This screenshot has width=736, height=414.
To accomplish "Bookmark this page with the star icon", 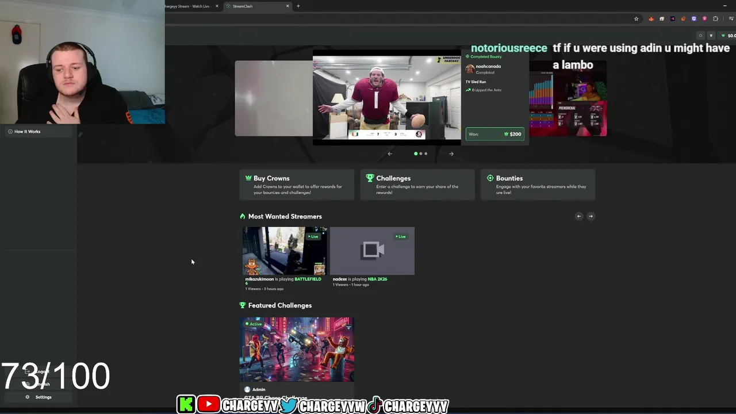I will tap(636, 19).
